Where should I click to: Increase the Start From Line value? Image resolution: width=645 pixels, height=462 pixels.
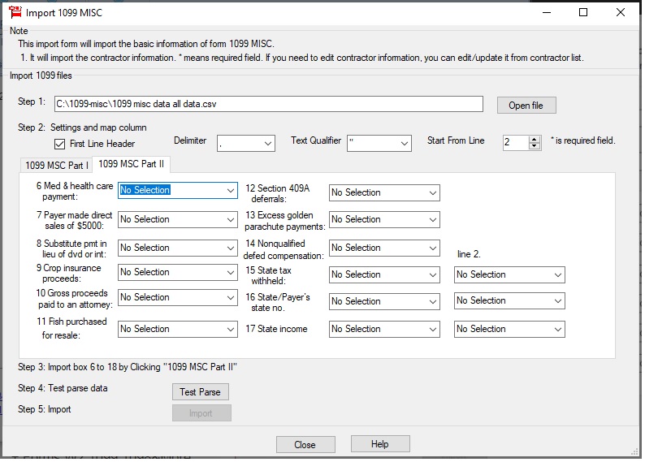tap(535, 139)
